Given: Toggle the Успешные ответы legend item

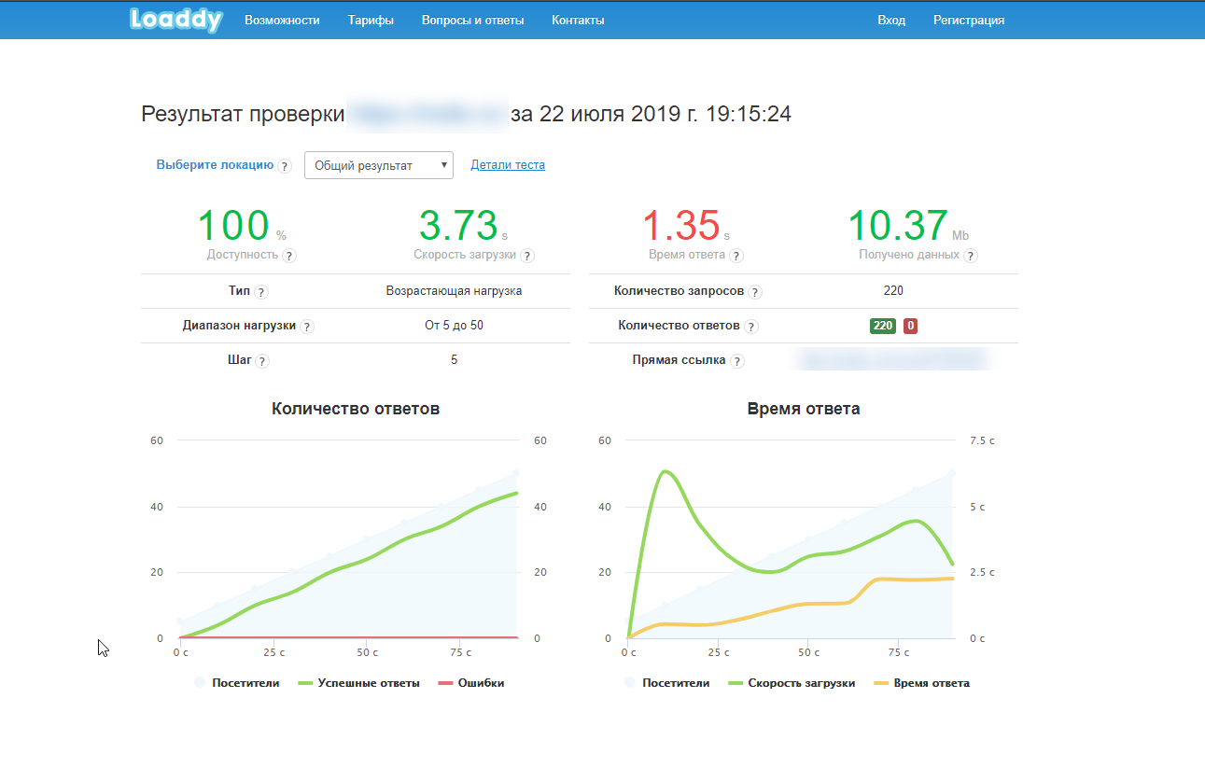Looking at the screenshot, I should coord(358,683).
